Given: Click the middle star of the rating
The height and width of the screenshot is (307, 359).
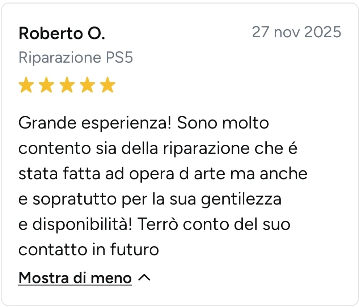Looking at the screenshot, I should [67, 85].
